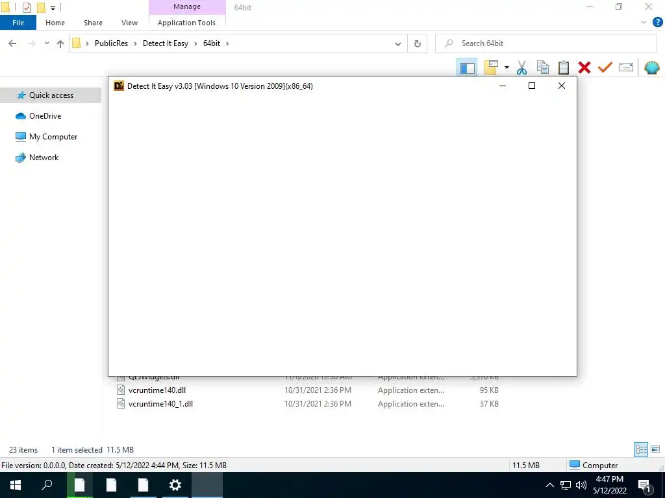
Task: Click the Paste clipboard icon
Action: (x=564, y=67)
